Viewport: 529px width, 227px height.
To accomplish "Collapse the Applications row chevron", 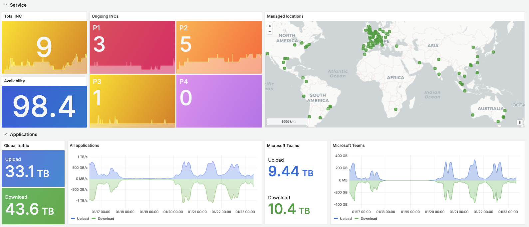I will (x=6, y=134).
